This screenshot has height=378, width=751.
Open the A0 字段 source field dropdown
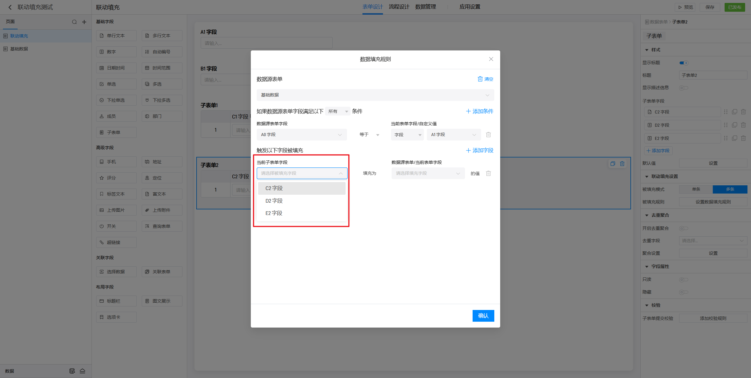pos(301,135)
